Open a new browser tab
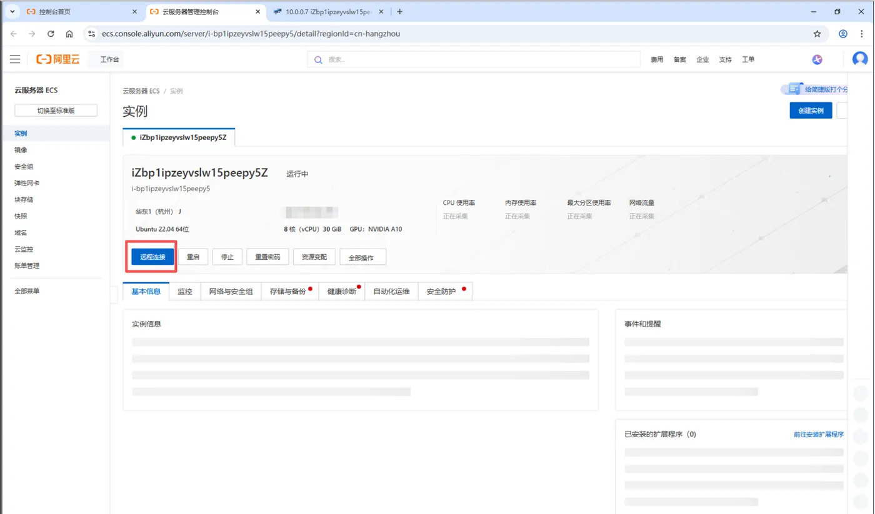The width and height of the screenshot is (875, 514). tap(400, 11)
